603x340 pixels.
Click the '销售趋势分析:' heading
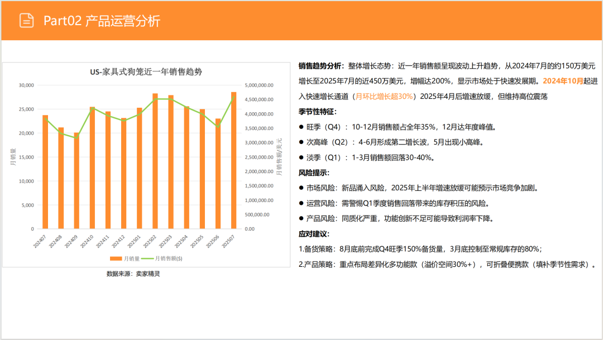(x=321, y=66)
